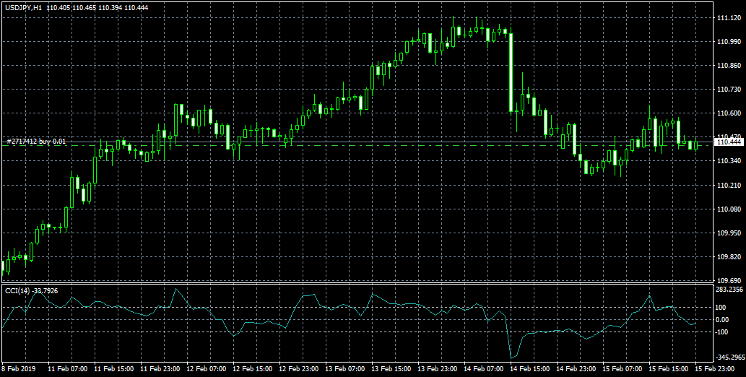Click the -345.2965 CCI scale minimum

[729, 357]
